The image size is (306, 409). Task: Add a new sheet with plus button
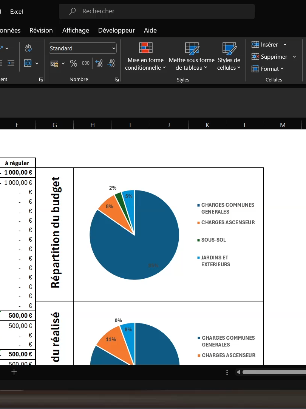coord(14,372)
